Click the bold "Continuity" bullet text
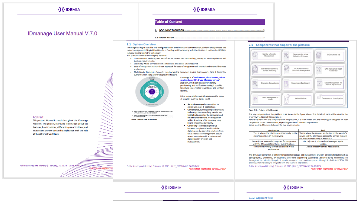357x201 pixels. pos(192,125)
